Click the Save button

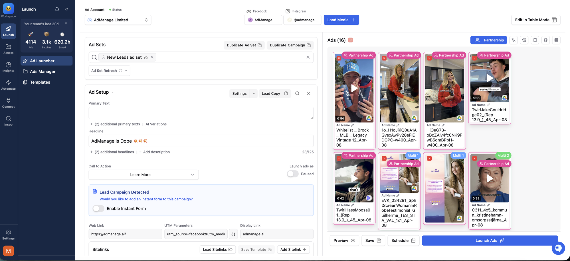pos(373,241)
